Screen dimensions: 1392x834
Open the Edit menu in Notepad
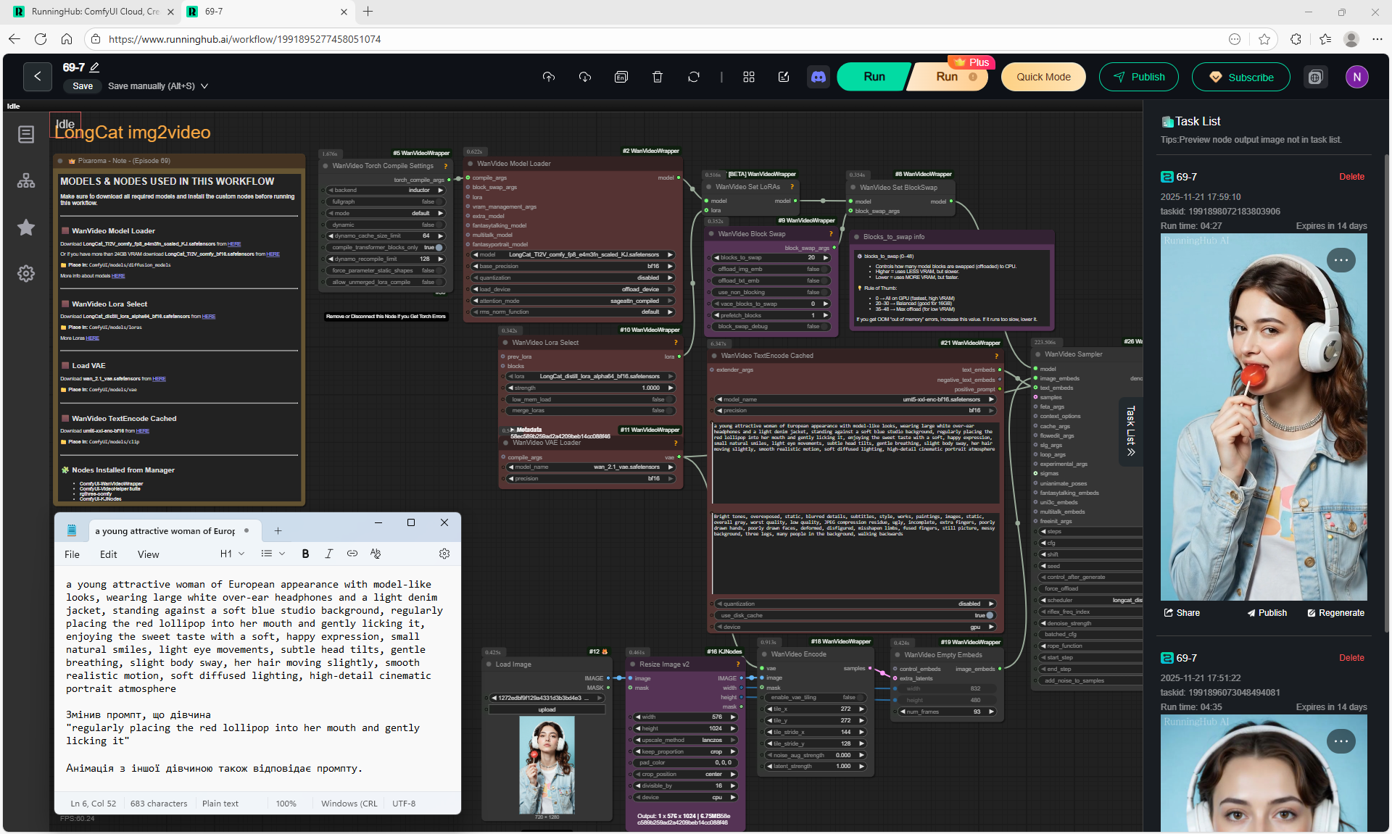point(108,554)
